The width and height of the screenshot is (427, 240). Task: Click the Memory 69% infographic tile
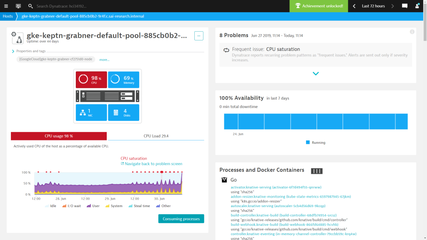pos(124,79)
